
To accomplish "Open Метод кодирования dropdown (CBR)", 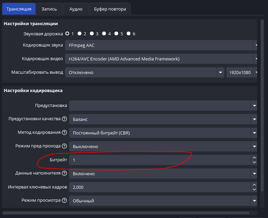I will (163, 133).
